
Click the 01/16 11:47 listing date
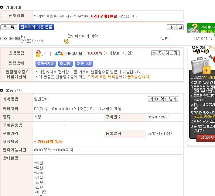click(203, 38)
